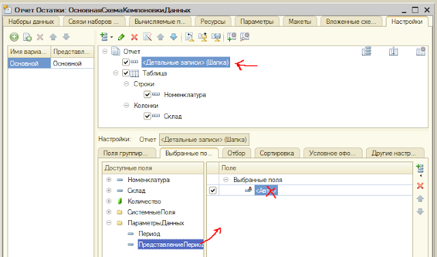Load settings from file icon

[x=203, y=37]
